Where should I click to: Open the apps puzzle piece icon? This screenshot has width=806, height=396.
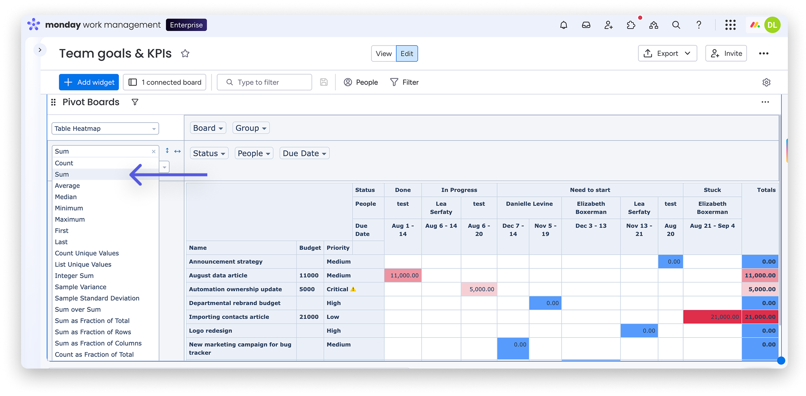631,25
